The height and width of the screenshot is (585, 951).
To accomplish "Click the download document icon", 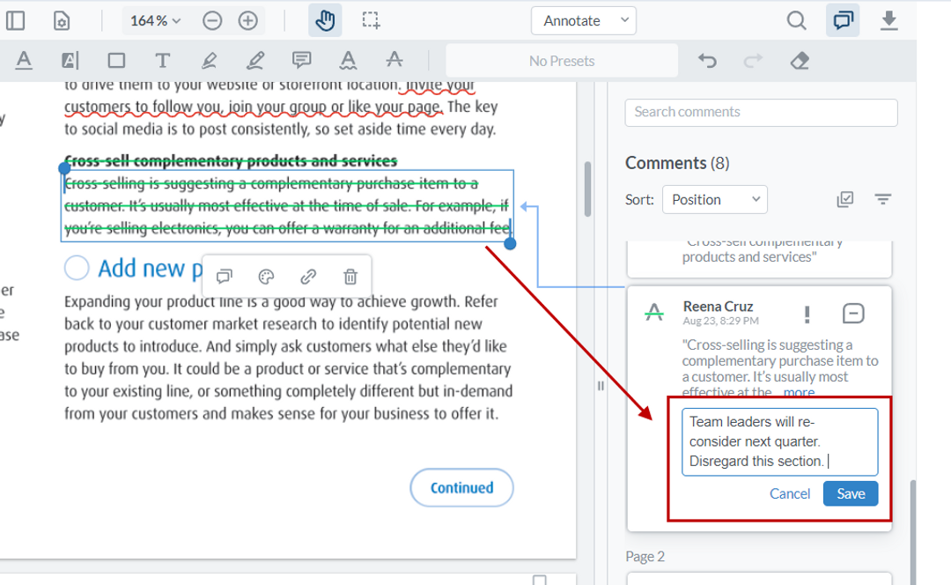I will 889,19.
